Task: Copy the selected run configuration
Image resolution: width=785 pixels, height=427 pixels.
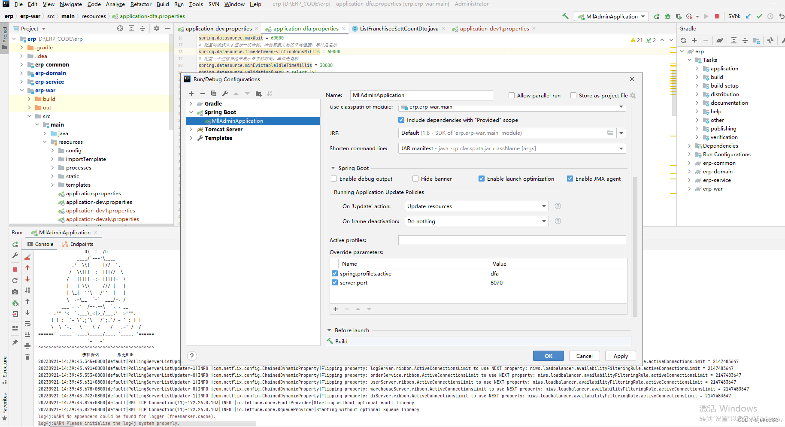Action: click(214, 94)
